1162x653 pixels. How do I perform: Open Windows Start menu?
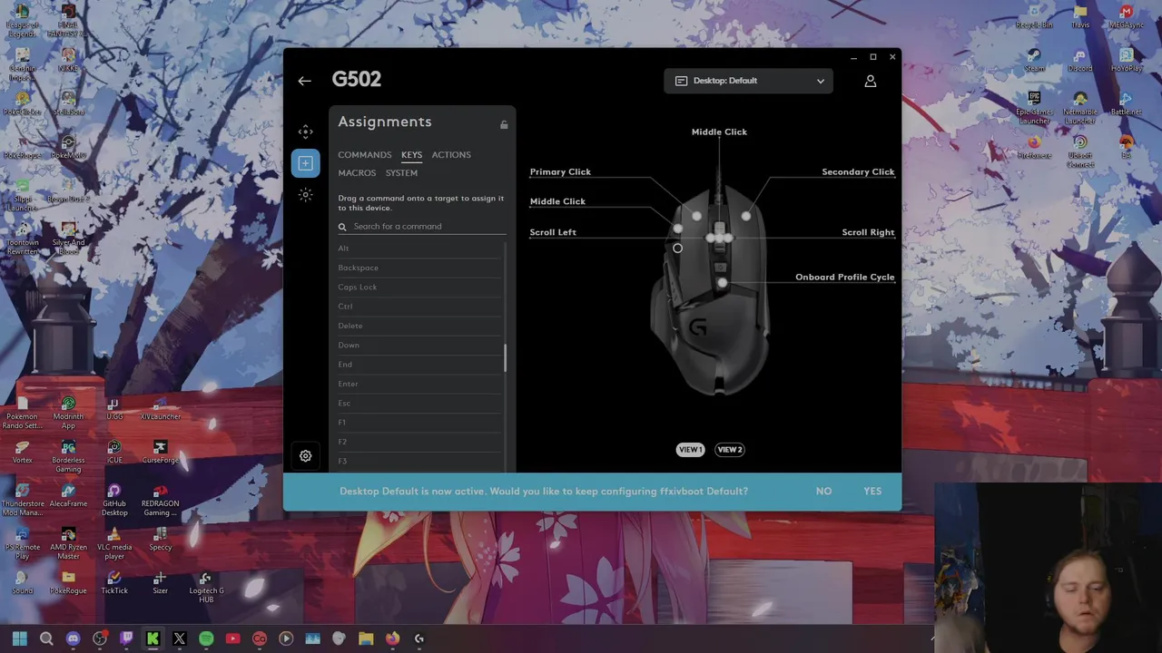(x=19, y=638)
